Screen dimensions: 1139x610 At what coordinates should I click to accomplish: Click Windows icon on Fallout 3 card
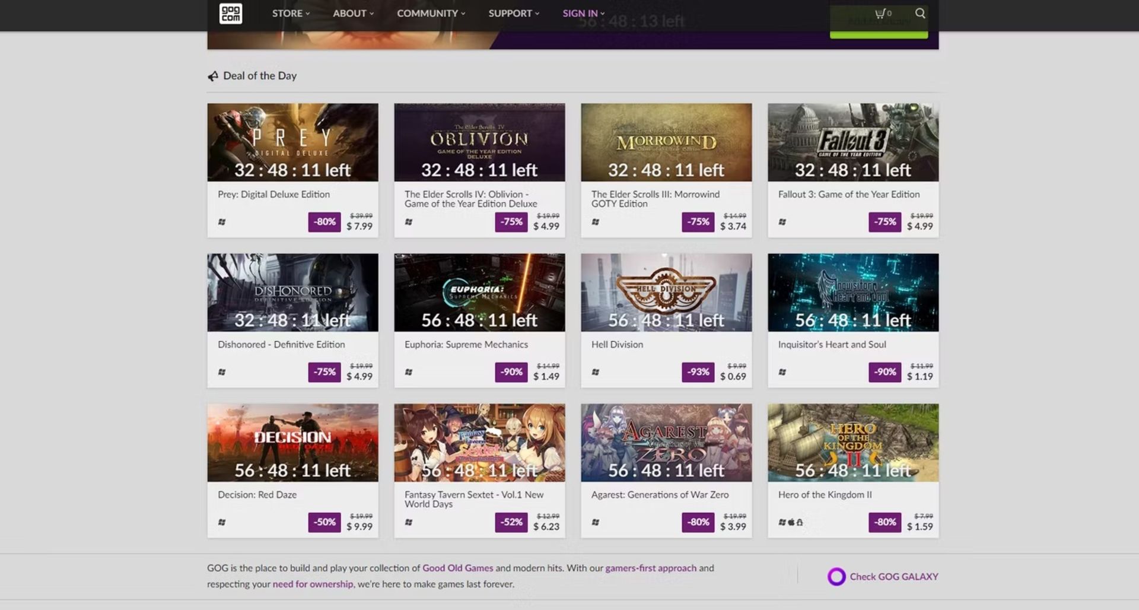(x=782, y=222)
